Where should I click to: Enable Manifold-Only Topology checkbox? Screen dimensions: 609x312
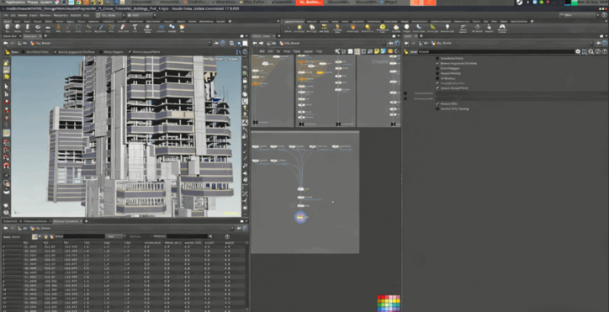[437, 108]
